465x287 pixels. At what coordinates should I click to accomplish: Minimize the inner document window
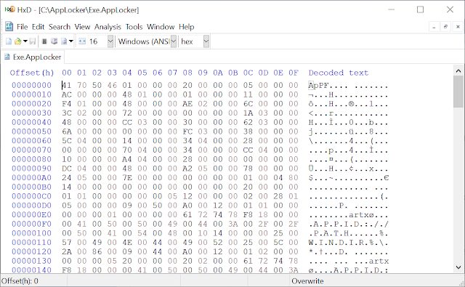coord(434,27)
